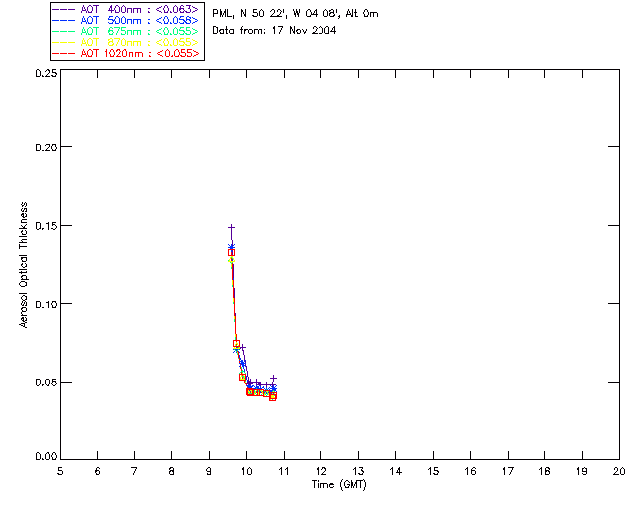This screenshot has width=637, height=510.
Task: Click the 0.15 y-axis tick label
Action: point(46,226)
